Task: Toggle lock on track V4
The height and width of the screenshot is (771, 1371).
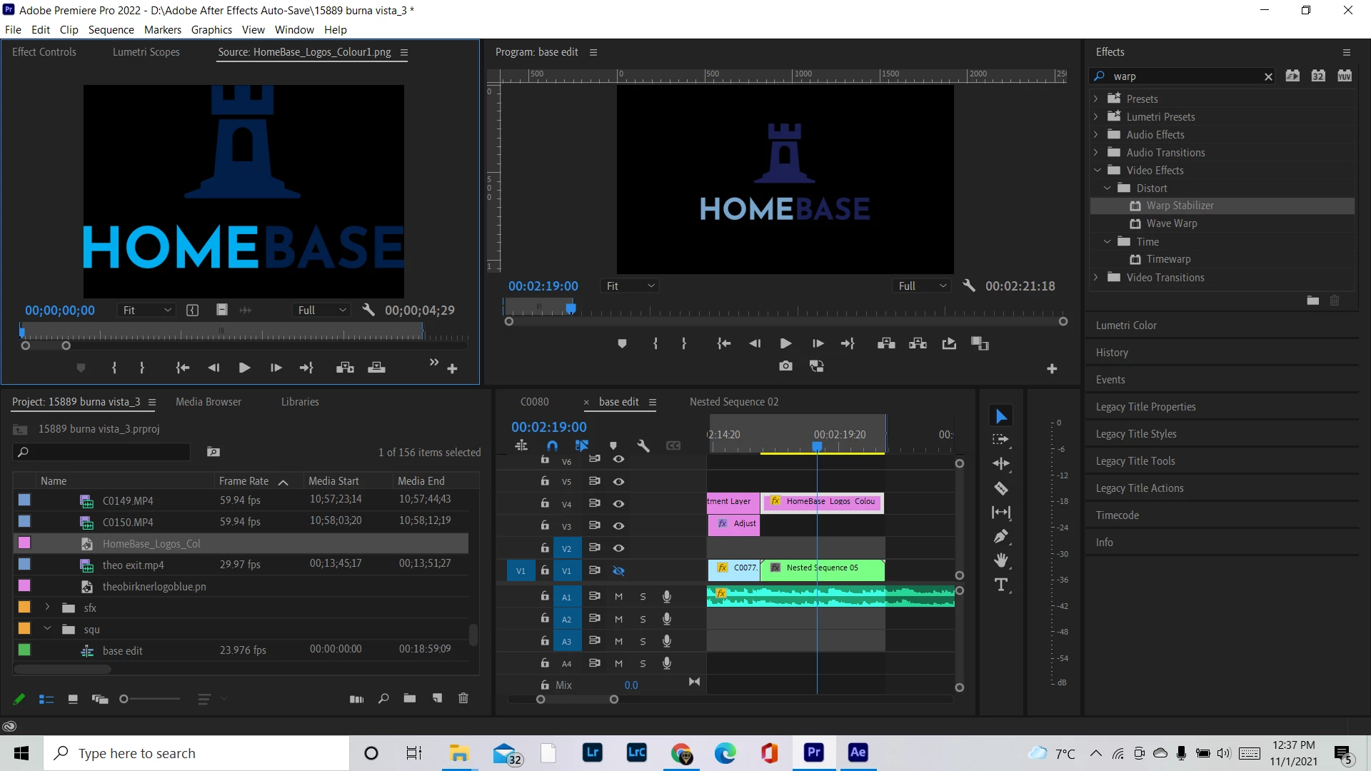Action: click(x=545, y=503)
